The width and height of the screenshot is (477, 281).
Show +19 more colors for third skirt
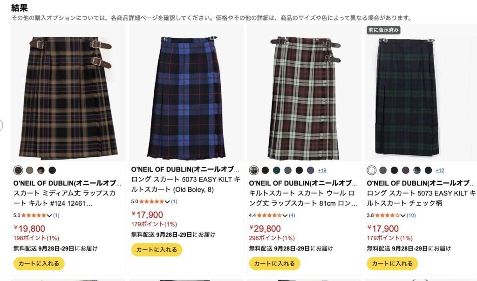click(322, 170)
